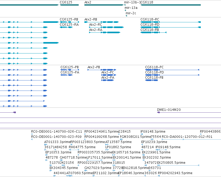Select protein CG6118-PC

coord(172,70)
